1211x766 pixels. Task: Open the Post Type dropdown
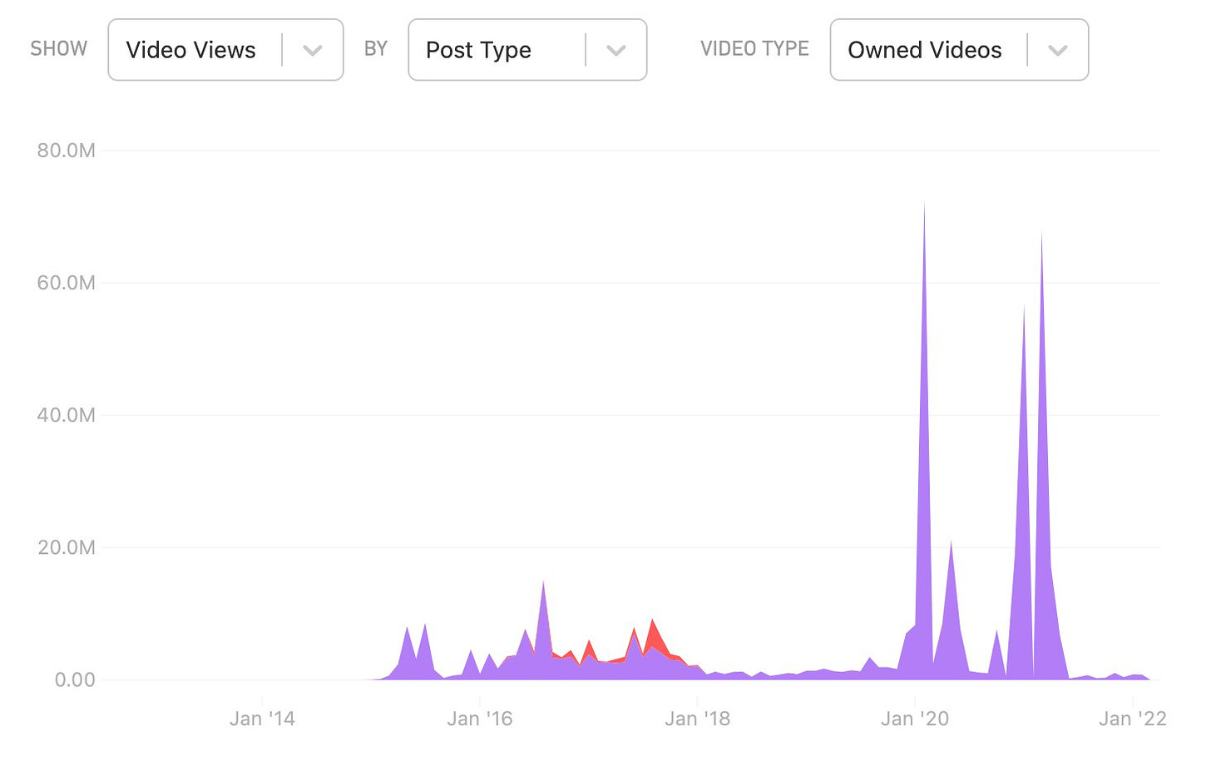tap(527, 50)
